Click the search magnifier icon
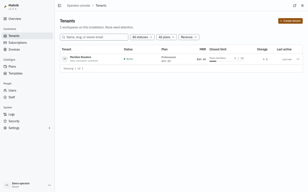This screenshot has height=192, width=308. (x=63, y=37)
